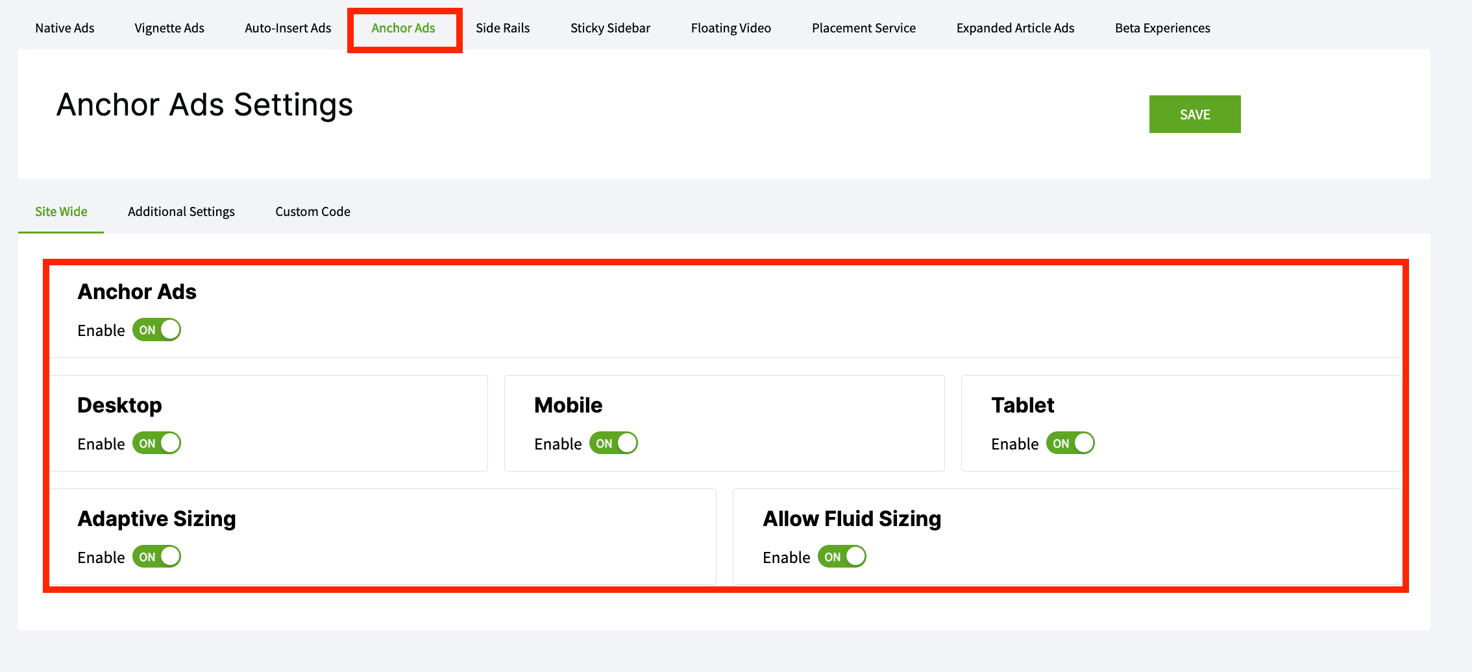Toggle Adaptive Sizing off
The height and width of the screenshot is (672, 1472).
pyautogui.click(x=156, y=557)
